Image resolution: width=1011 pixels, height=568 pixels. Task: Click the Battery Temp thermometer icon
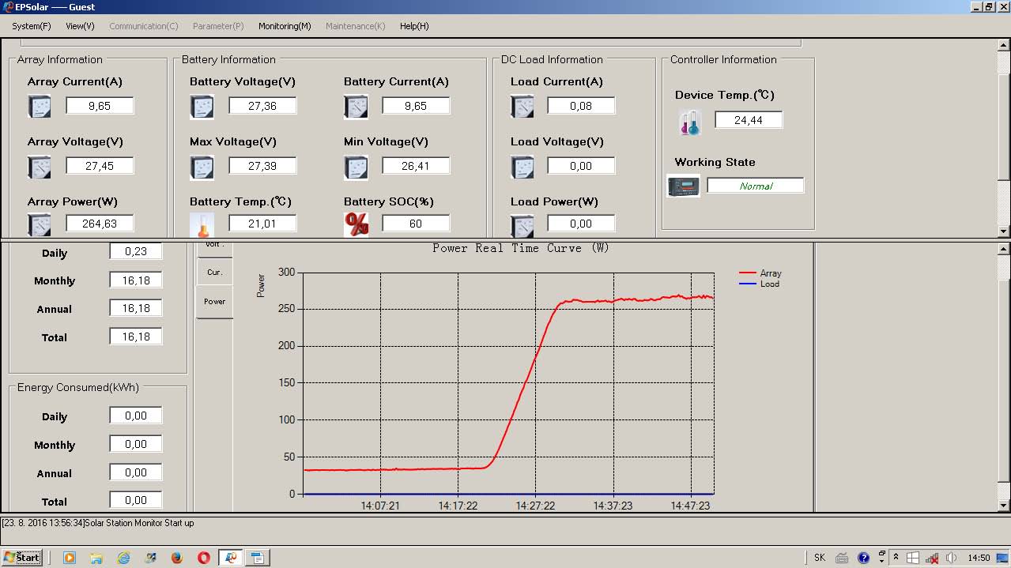[202, 224]
